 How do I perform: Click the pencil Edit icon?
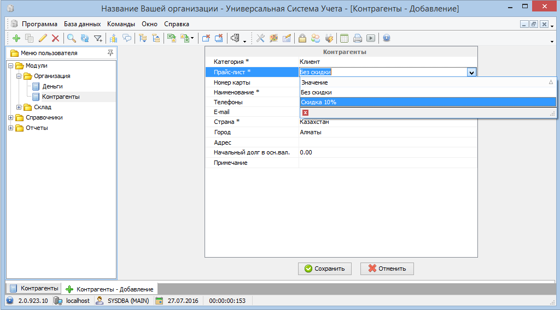point(43,38)
